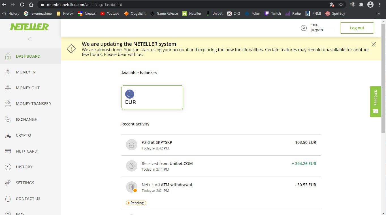The height and width of the screenshot is (215, 386).
Task: Reload the page in the browser
Action: click(x=22, y=5)
